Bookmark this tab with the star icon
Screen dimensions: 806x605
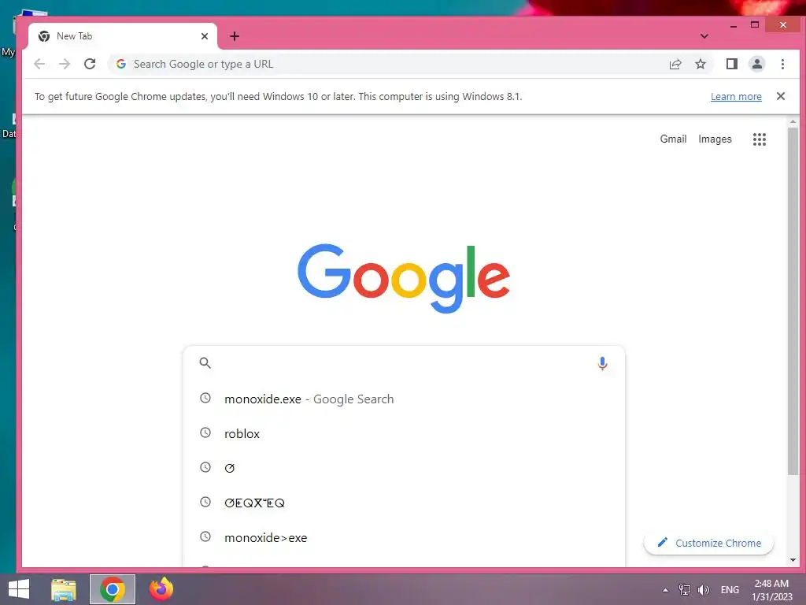[700, 64]
